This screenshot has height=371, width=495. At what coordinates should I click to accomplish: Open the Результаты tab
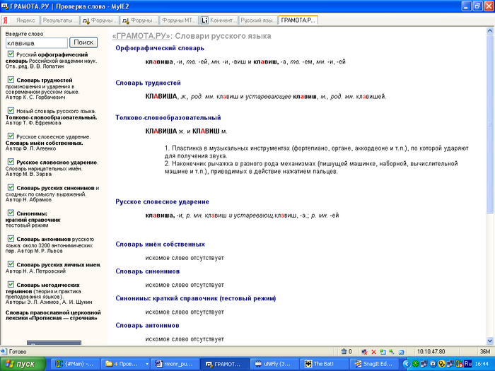pyautogui.click(x=60, y=20)
